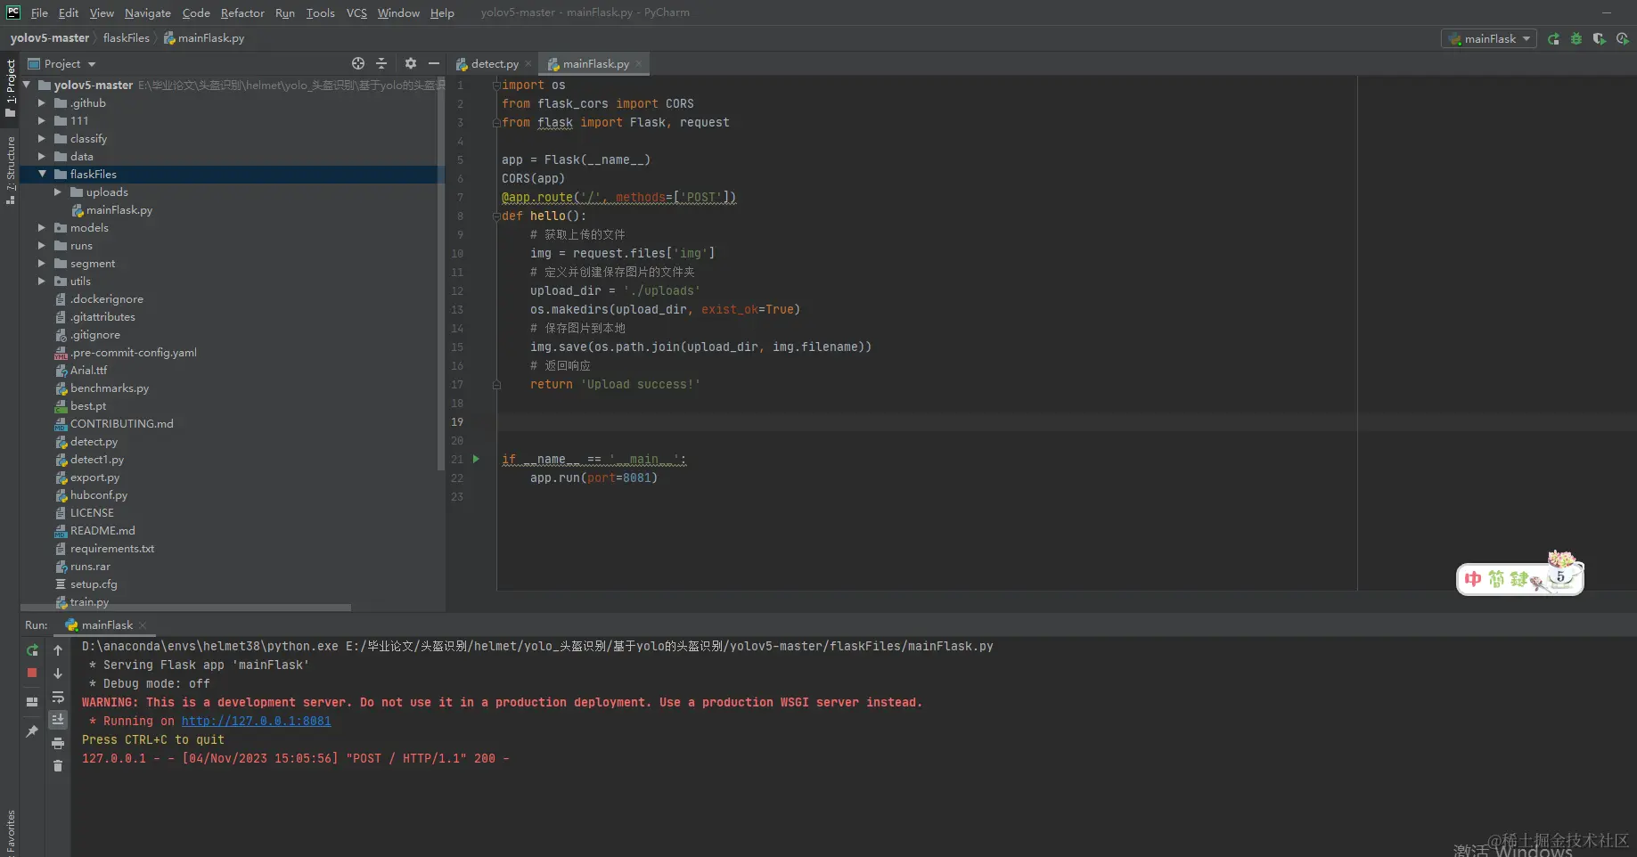Expand the runs folder
Viewport: 1637px width, 857px height.
tap(41, 246)
